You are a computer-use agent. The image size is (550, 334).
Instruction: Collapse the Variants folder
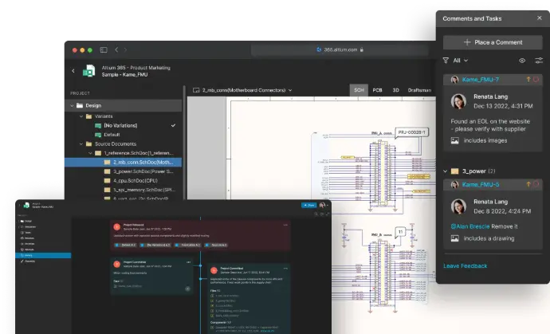(x=81, y=116)
